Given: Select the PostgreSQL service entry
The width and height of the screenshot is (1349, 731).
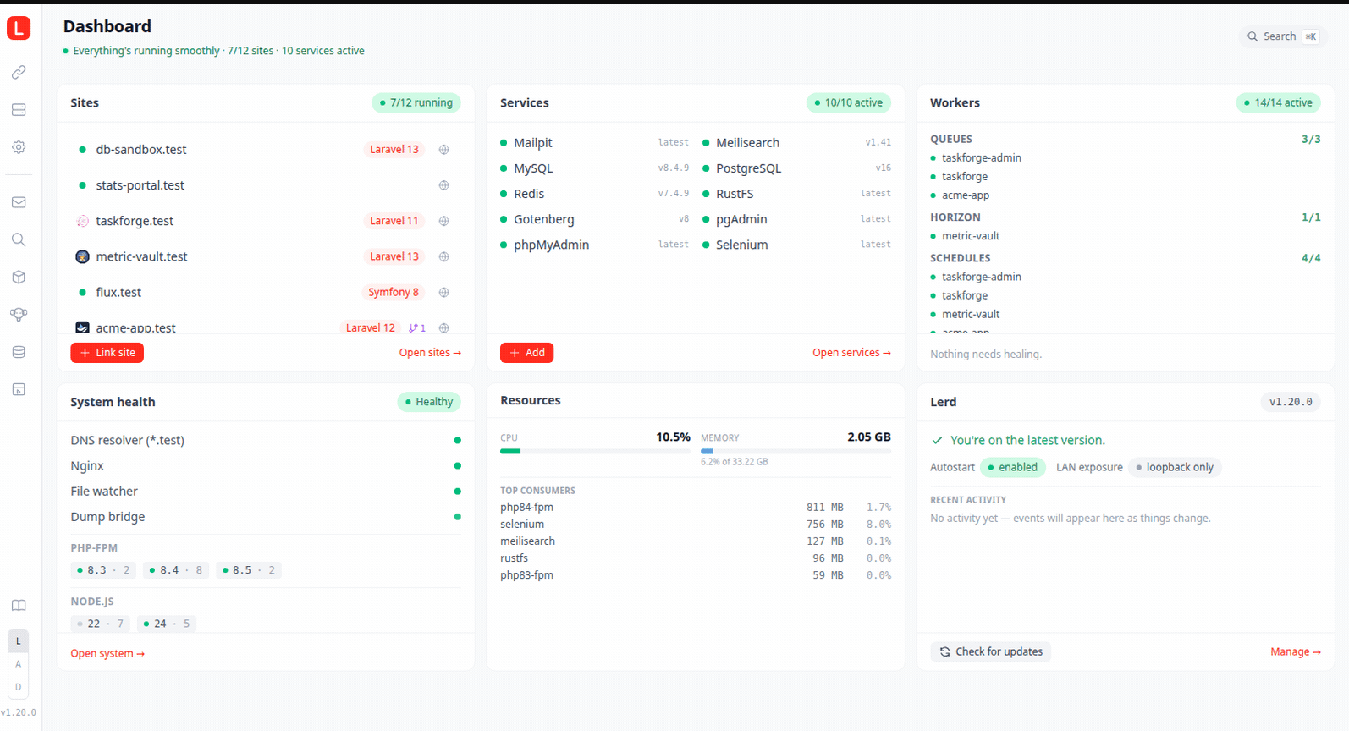Looking at the screenshot, I should [x=796, y=168].
